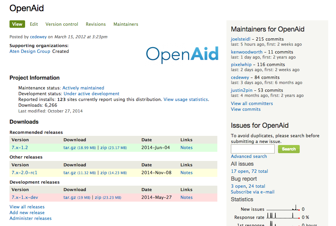Viewport: 336px width, 226px height.
Task: Click the 2014-Jun-04 date cell
Action: [x=156, y=148]
